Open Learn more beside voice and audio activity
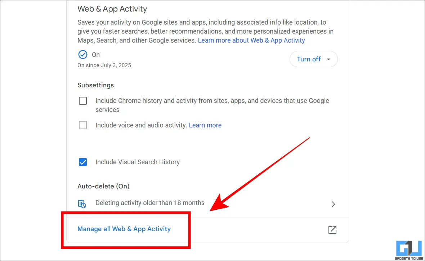Viewport: 425px width, 261px height. pos(205,125)
